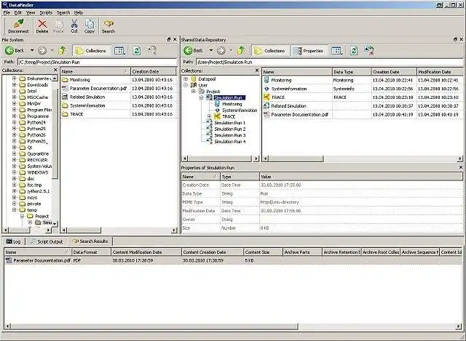Open the Help menu
Image resolution: width=466 pixels, height=341 pixels.
[x=79, y=12]
